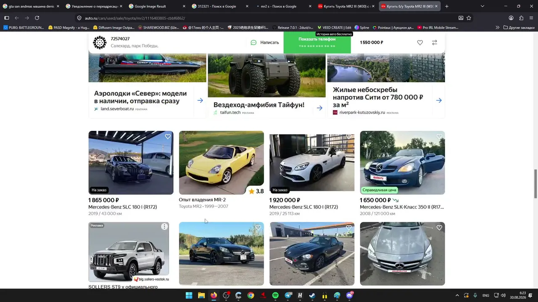
Task: Open the Firefox account icon
Action: (x=511, y=18)
